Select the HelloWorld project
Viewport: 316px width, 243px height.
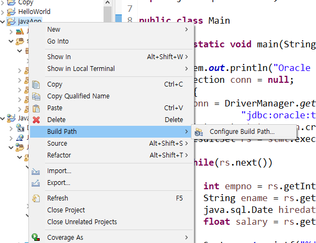click(34, 12)
